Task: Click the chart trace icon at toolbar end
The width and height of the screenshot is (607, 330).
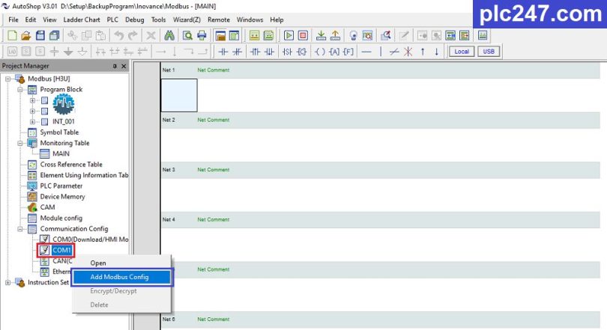Action: 483,36
